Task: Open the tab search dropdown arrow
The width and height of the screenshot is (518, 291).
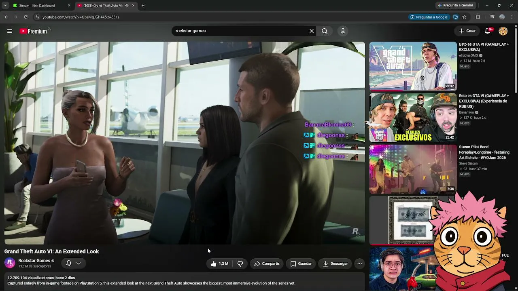Action: pyautogui.click(x=5, y=6)
